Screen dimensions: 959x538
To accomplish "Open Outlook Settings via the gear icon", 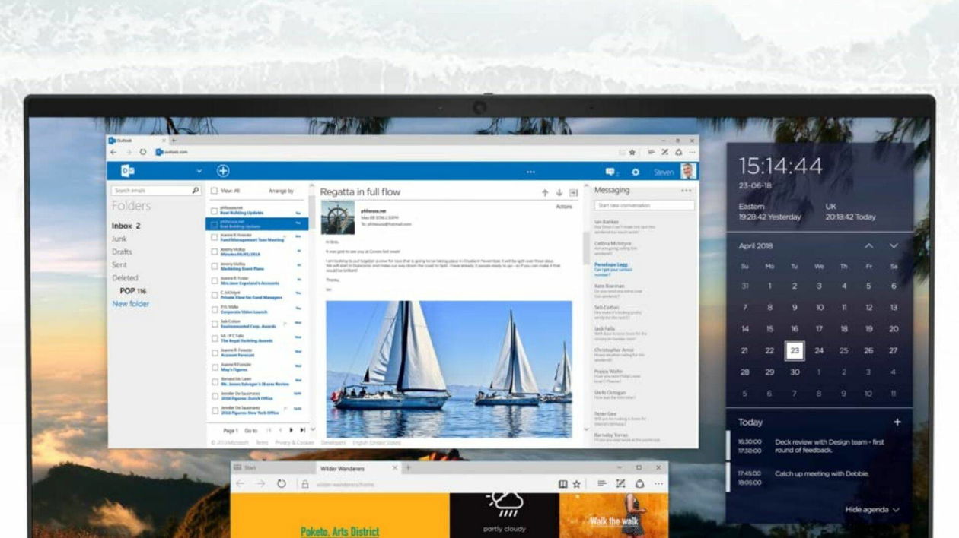I will click(636, 172).
